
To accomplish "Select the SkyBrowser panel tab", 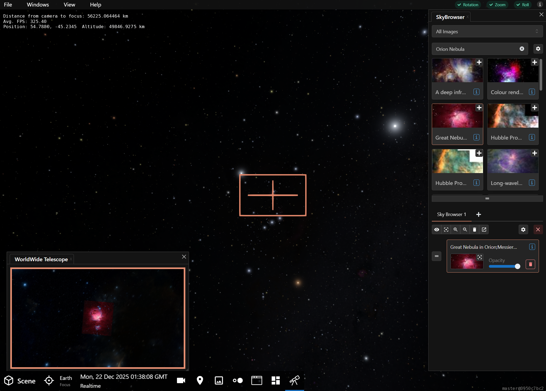I will [x=450, y=17].
